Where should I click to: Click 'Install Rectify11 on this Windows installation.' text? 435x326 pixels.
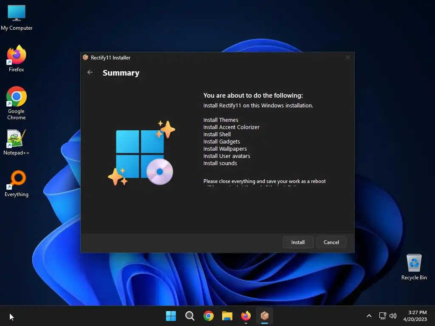click(x=258, y=105)
